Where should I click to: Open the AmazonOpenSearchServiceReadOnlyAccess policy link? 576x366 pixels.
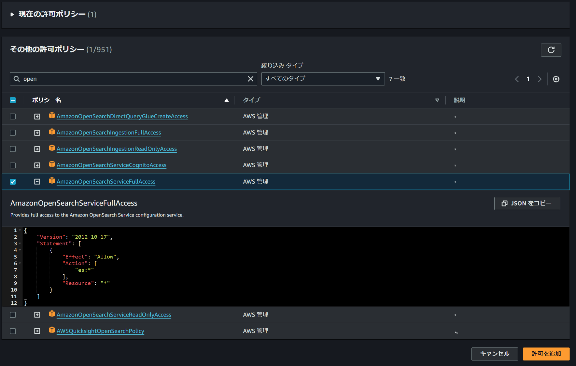[114, 315]
